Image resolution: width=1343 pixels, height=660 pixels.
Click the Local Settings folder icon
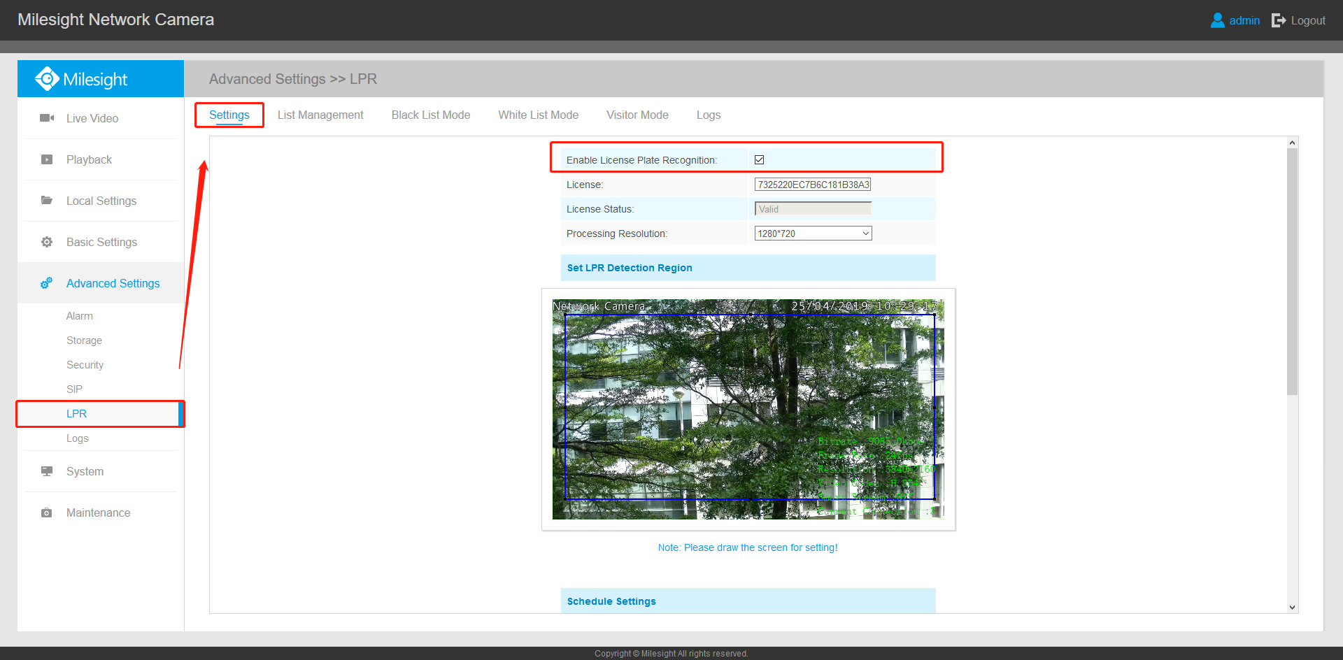coord(47,201)
